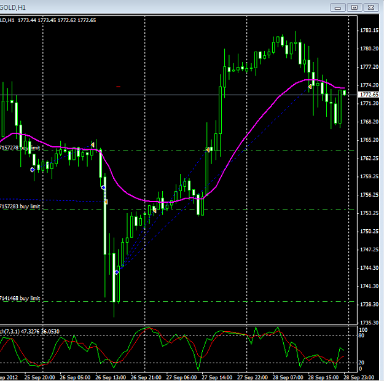Click the 1762.25 price axis label
This screenshot has width=384, height=381.
click(x=369, y=159)
